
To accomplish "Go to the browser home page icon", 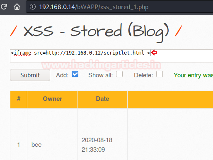I will 17,7.
